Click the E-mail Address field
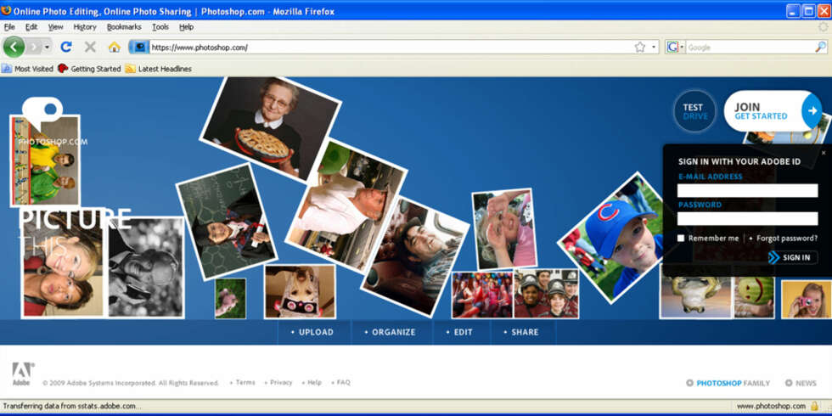Viewport: 832px width, 416px height. pos(748,191)
